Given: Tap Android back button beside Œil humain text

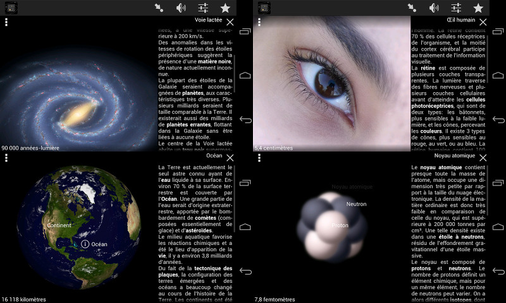Looking at the screenshot, I should 498,120.
